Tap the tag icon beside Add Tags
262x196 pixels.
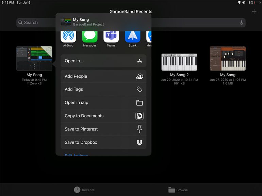tap(140, 90)
